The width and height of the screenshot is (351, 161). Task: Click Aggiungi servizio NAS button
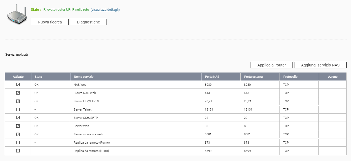point(320,65)
